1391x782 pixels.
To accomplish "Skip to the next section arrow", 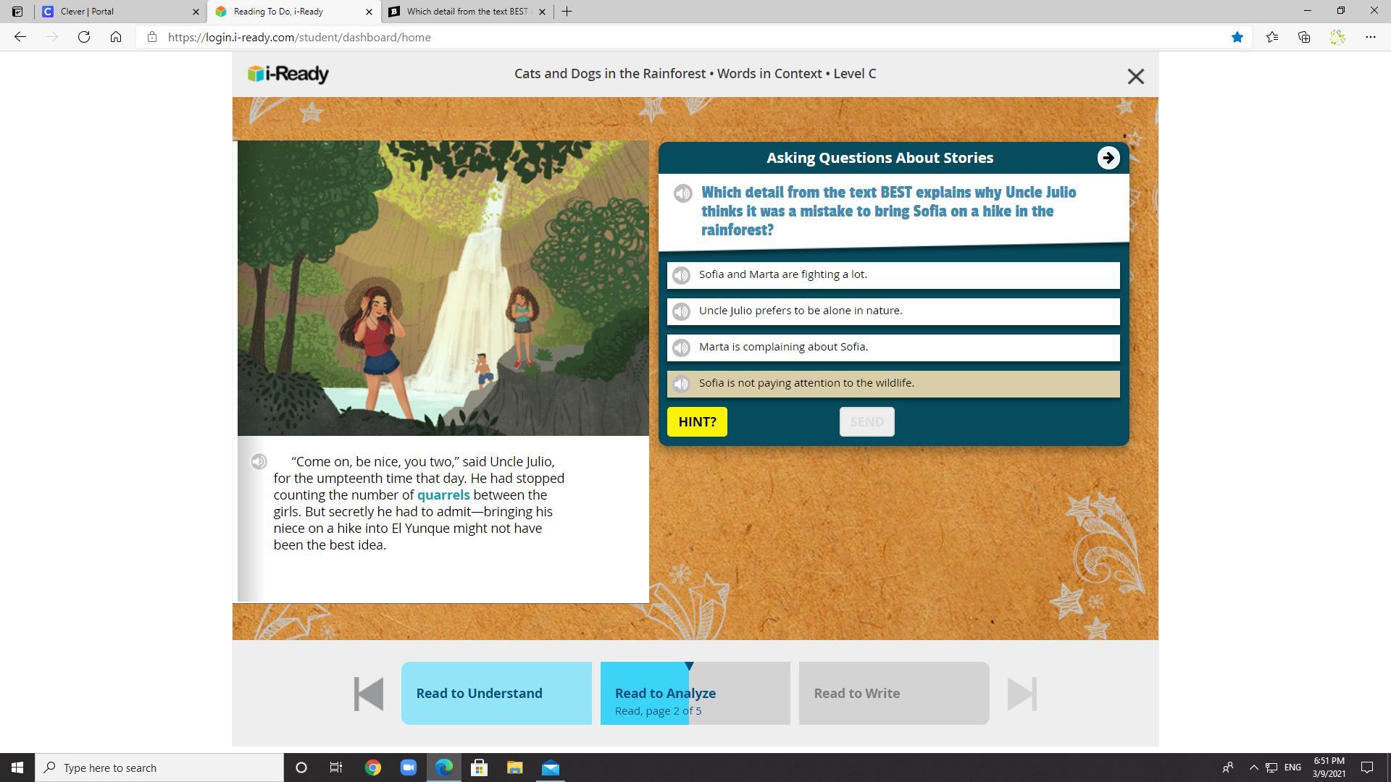I will click(x=1022, y=694).
